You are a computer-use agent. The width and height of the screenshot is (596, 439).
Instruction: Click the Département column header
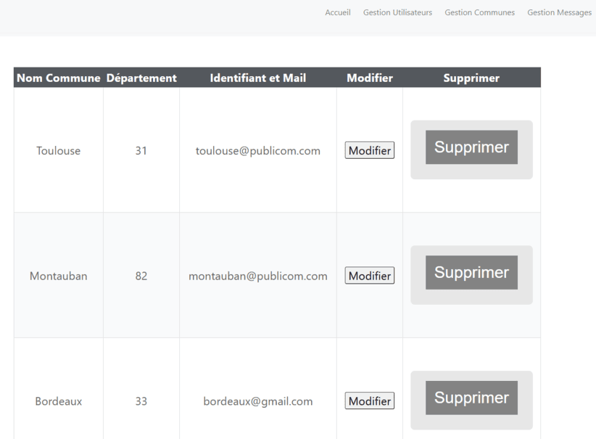click(141, 78)
